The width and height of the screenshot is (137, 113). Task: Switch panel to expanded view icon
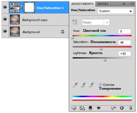click(82, 108)
